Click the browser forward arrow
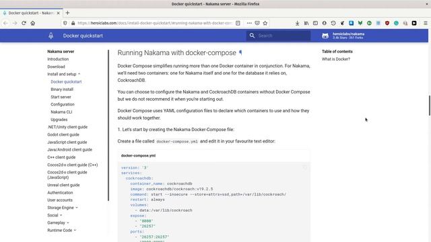This screenshot has height=242, width=431. click(15, 24)
